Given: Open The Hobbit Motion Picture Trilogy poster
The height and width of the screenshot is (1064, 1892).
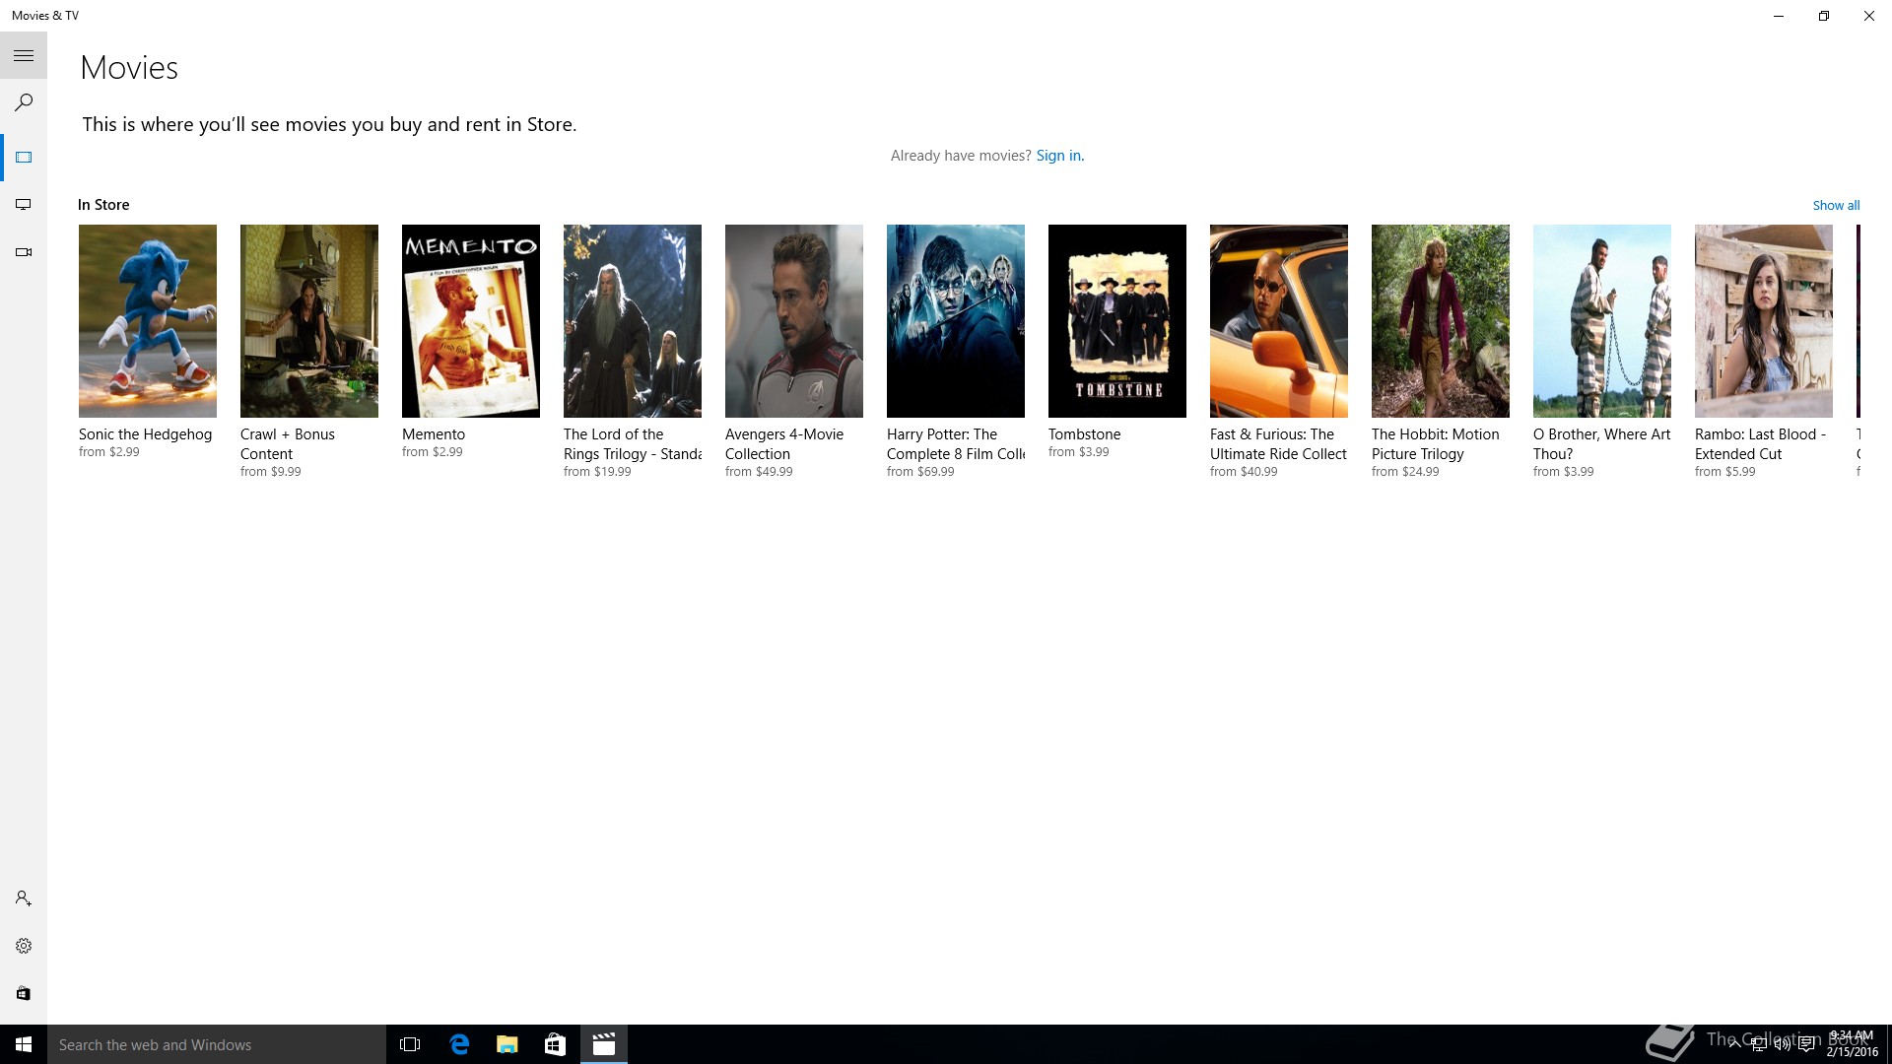Looking at the screenshot, I should pos(1441,321).
